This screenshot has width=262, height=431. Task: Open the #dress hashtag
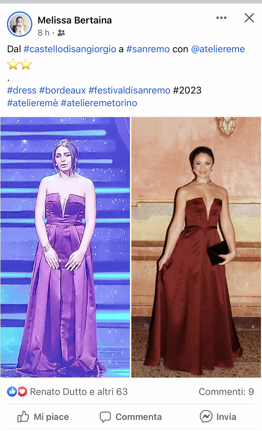click(22, 90)
